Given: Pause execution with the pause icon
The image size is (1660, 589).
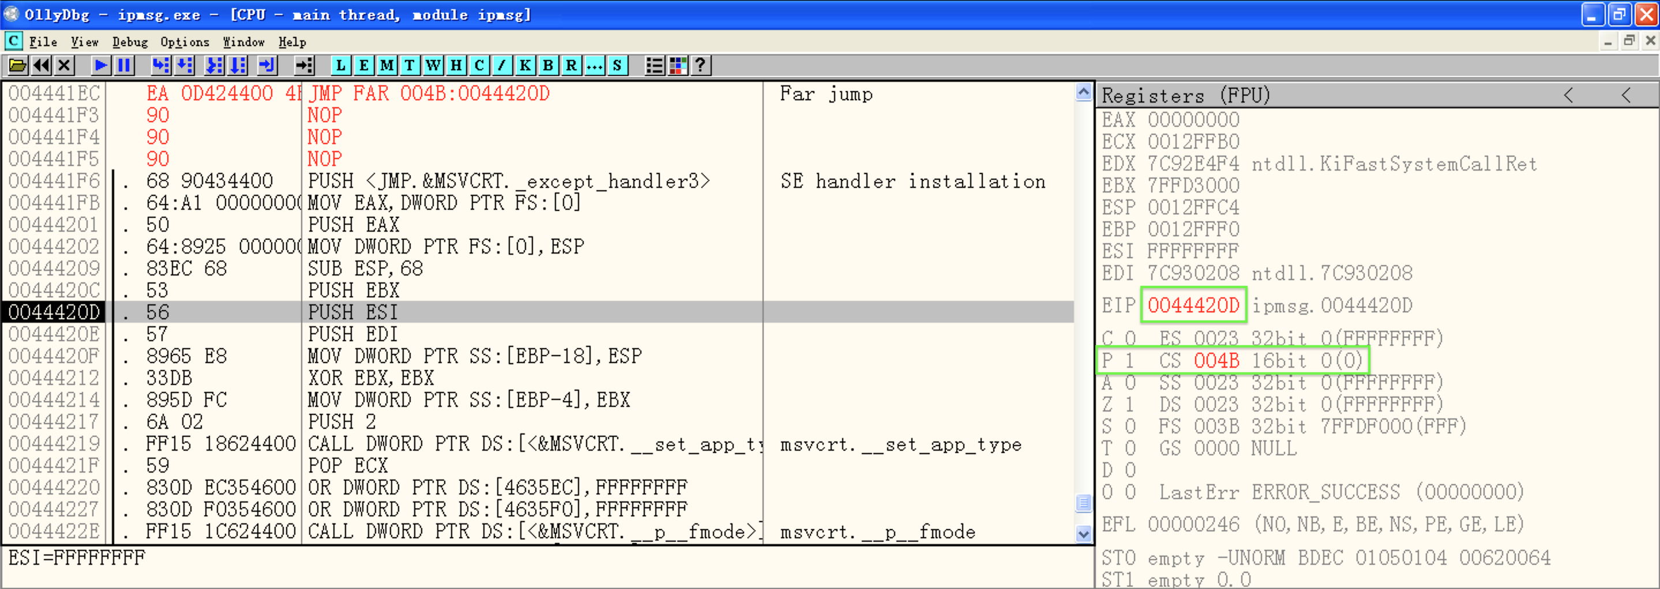Looking at the screenshot, I should coord(124,65).
